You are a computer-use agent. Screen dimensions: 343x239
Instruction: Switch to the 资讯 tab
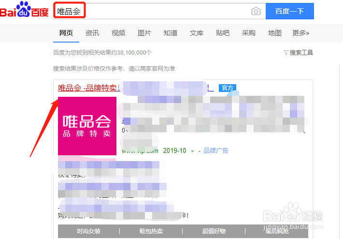[x=92, y=33]
